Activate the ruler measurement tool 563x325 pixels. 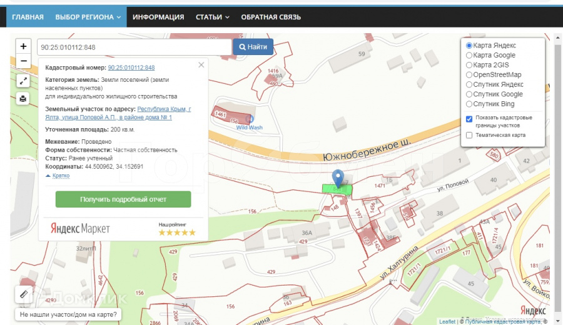coord(23,294)
